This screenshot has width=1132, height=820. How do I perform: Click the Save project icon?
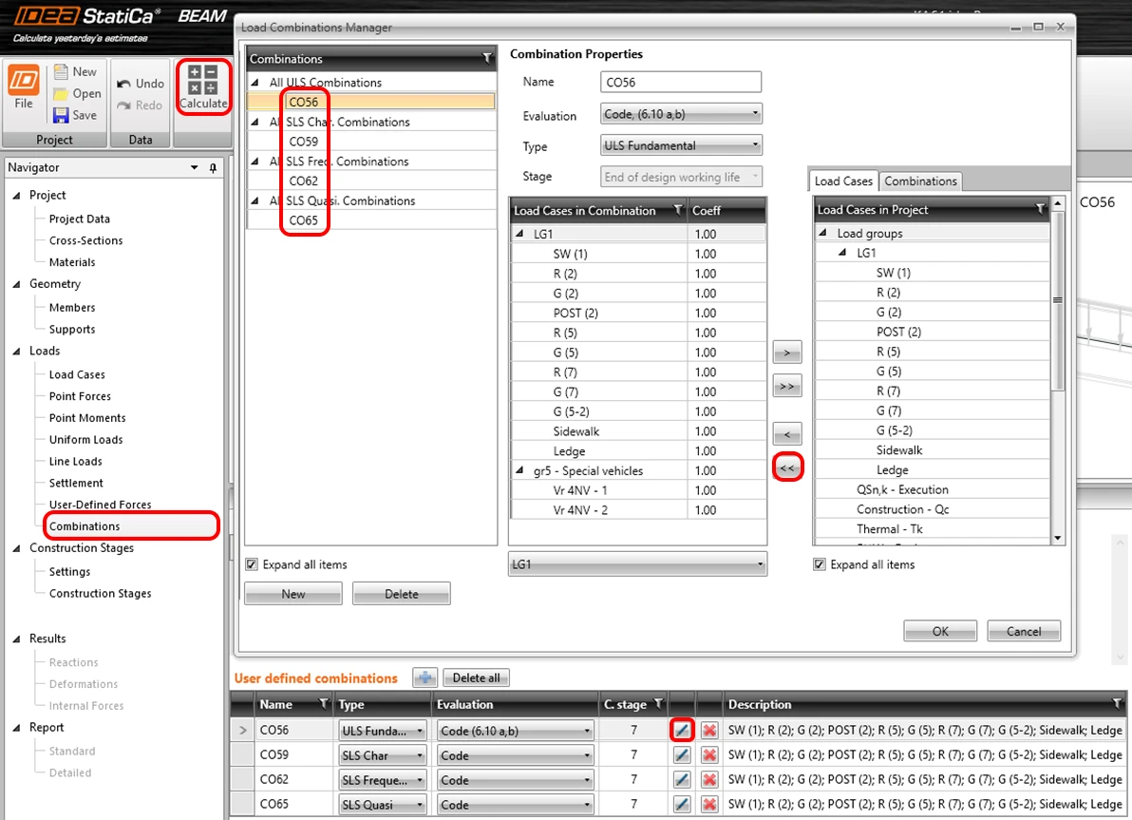[x=62, y=115]
